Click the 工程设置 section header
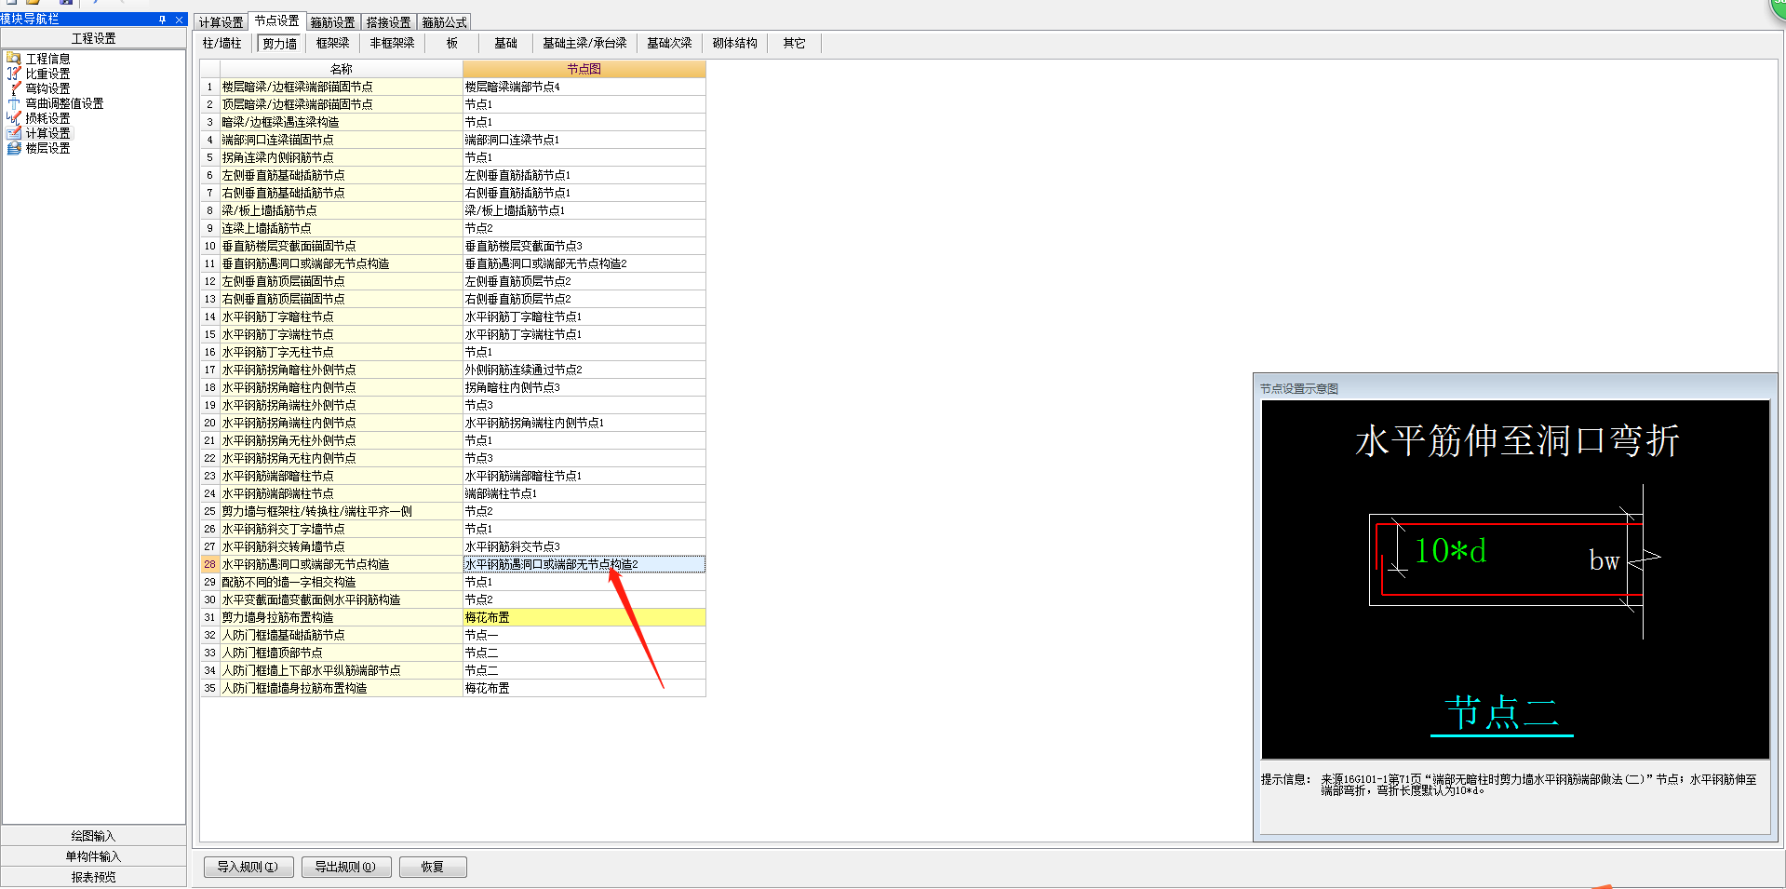The image size is (1786, 889). coord(93,38)
